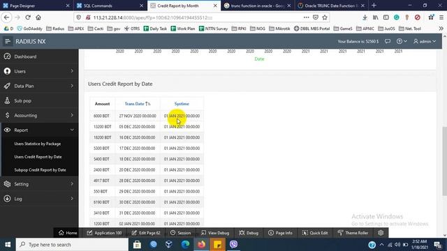This screenshot has width=447, height=251.
Task: Expand the Setting sidebar chevron
Action: coord(72,184)
